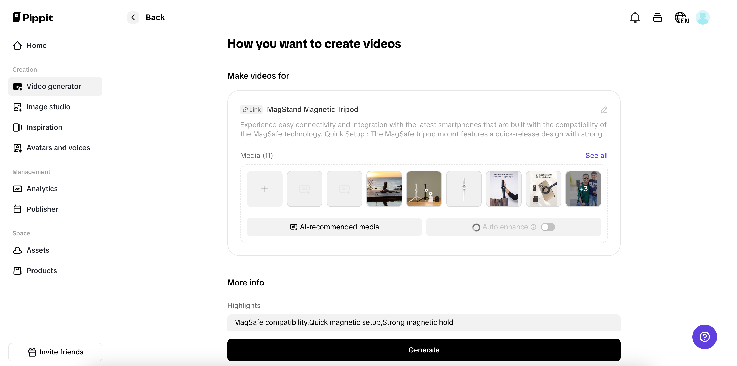This screenshot has width=737, height=366.
Task: Select the Compatible with All Smartphones thumbnail
Action: pyautogui.click(x=543, y=189)
